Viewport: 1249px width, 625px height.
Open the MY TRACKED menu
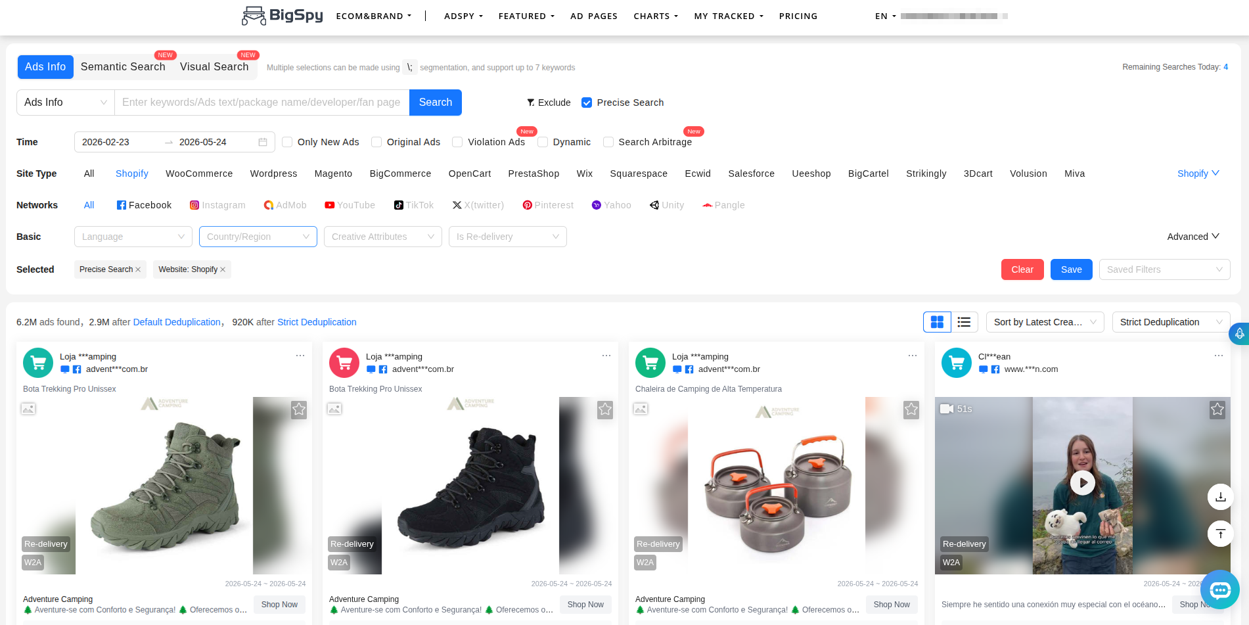pyautogui.click(x=729, y=16)
